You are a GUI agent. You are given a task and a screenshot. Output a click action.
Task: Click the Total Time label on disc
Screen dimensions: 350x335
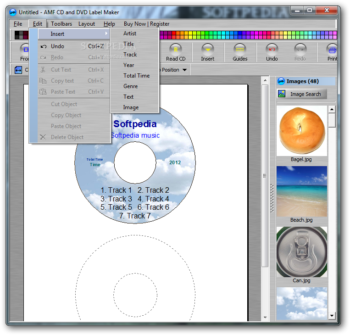tap(94, 159)
